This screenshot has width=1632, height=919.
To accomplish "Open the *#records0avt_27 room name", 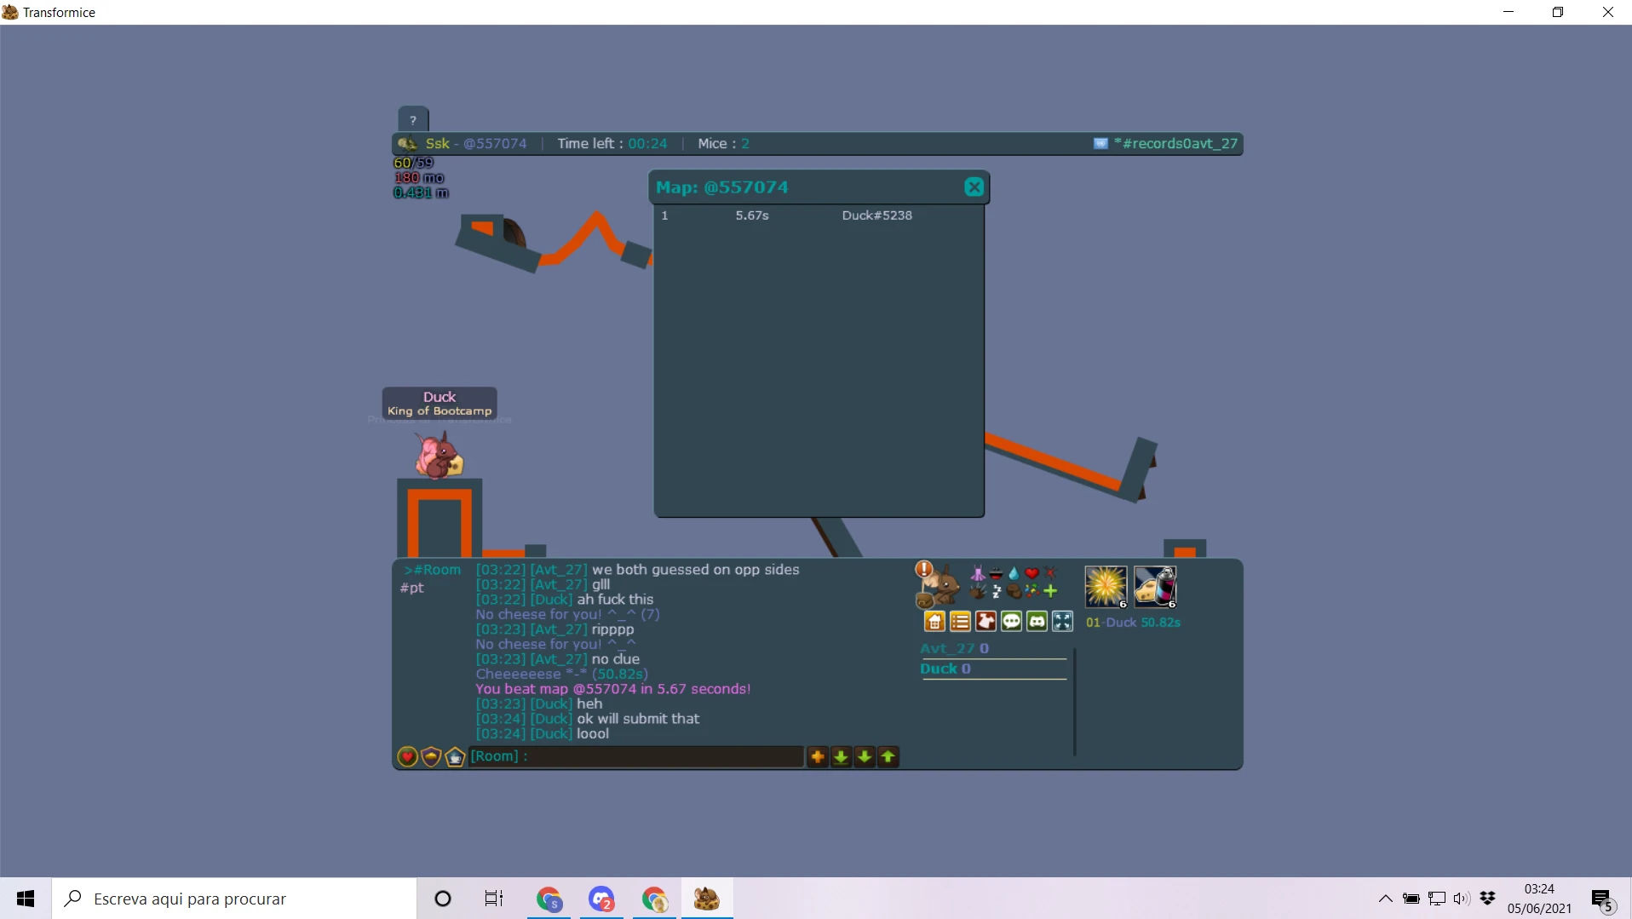I will point(1175,143).
